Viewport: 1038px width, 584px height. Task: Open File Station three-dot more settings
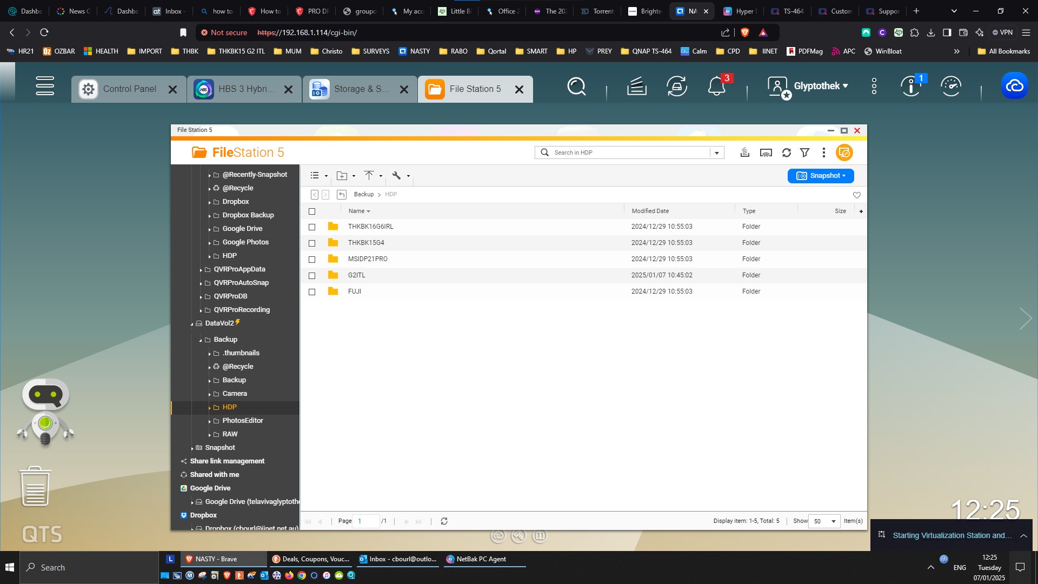click(x=823, y=152)
